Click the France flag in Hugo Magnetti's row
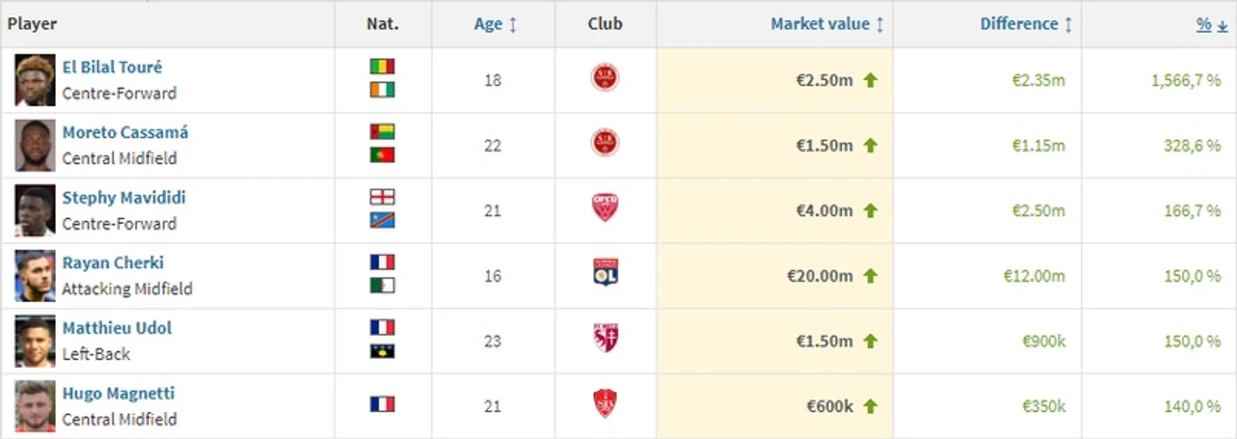 pyautogui.click(x=382, y=404)
